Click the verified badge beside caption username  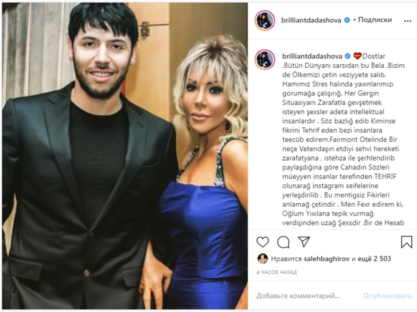348,56
